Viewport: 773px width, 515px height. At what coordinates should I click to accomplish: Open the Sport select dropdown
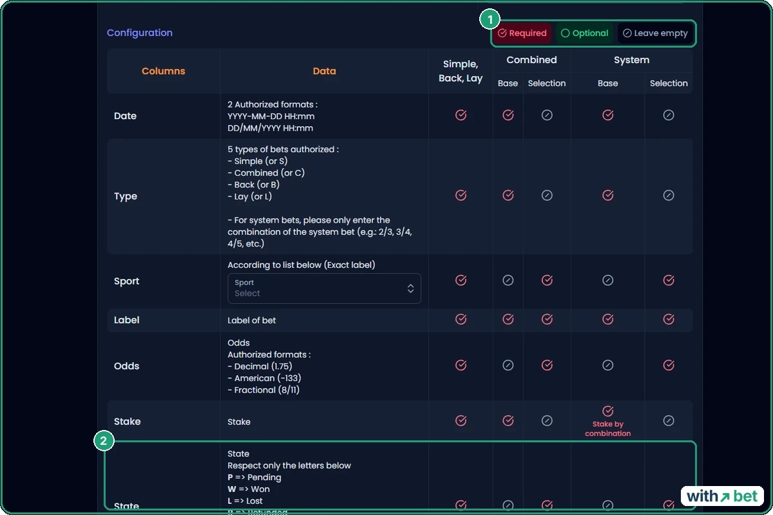[324, 288]
